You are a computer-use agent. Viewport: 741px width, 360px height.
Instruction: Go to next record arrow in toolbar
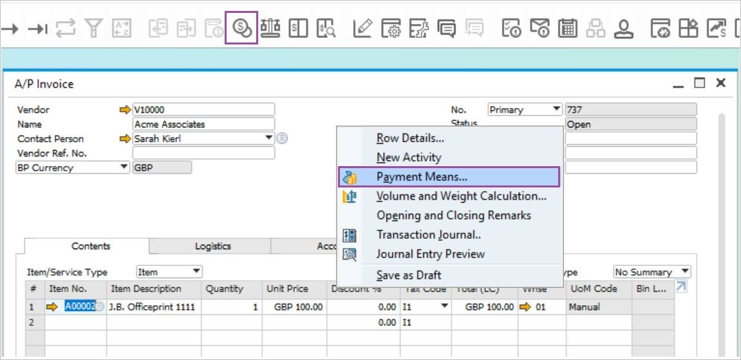coord(10,29)
